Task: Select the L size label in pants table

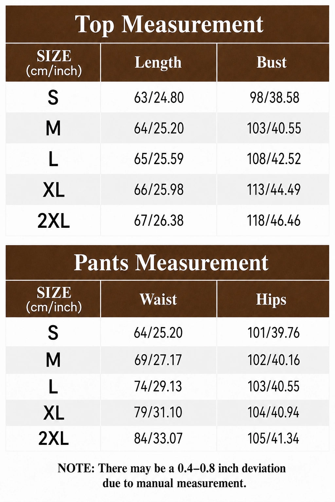Action: pyautogui.click(x=53, y=387)
